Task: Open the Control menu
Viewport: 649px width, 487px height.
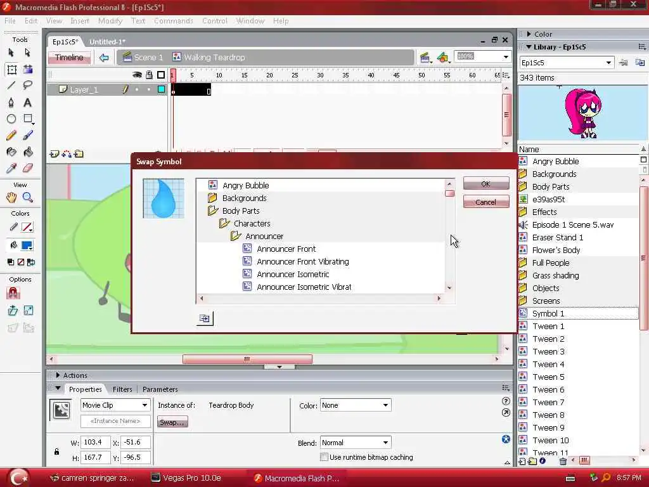Action: 215,21
